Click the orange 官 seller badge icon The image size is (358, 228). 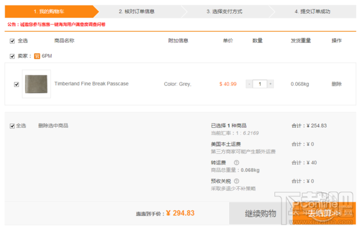pyautogui.click(x=37, y=56)
